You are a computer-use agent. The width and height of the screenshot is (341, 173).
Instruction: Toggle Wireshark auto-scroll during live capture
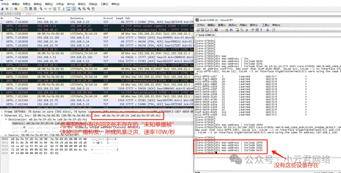point(68,9)
